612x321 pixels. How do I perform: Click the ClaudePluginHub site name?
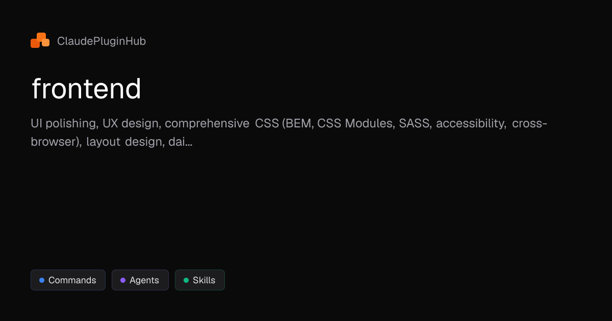click(x=101, y=41)
